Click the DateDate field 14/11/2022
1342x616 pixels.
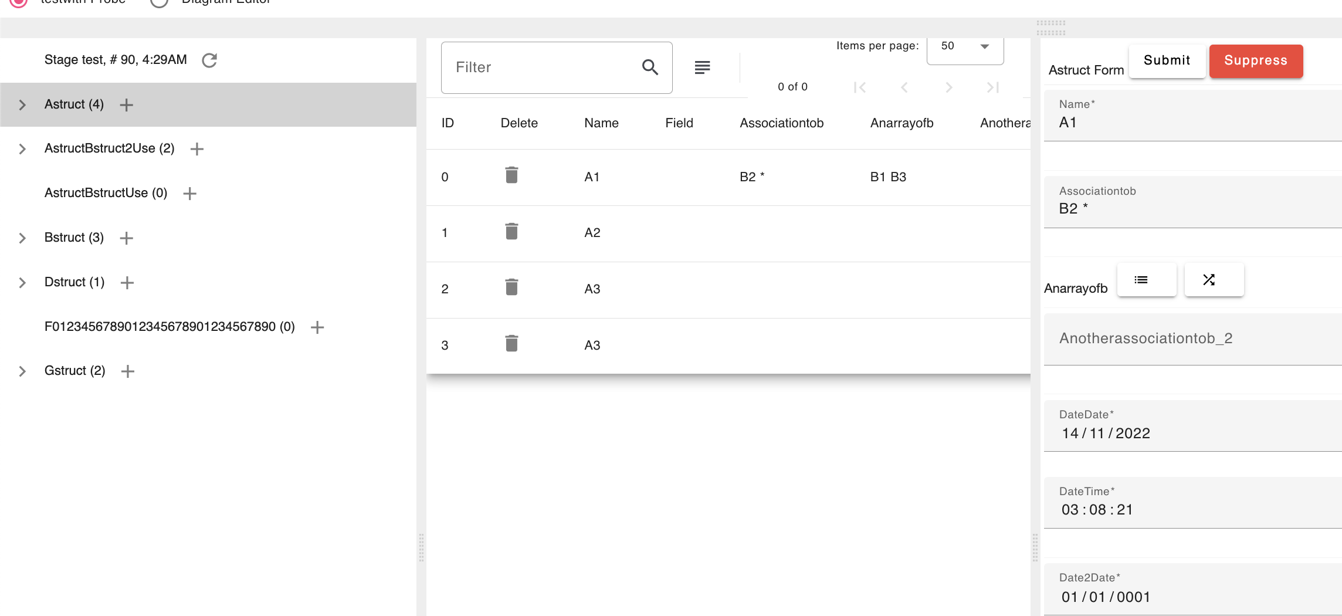pyautogui.click(x=1193, y=426)
